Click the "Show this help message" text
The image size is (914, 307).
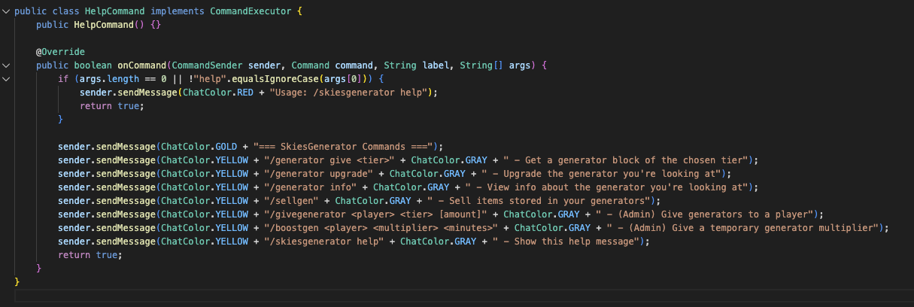(x=575, y=242)
